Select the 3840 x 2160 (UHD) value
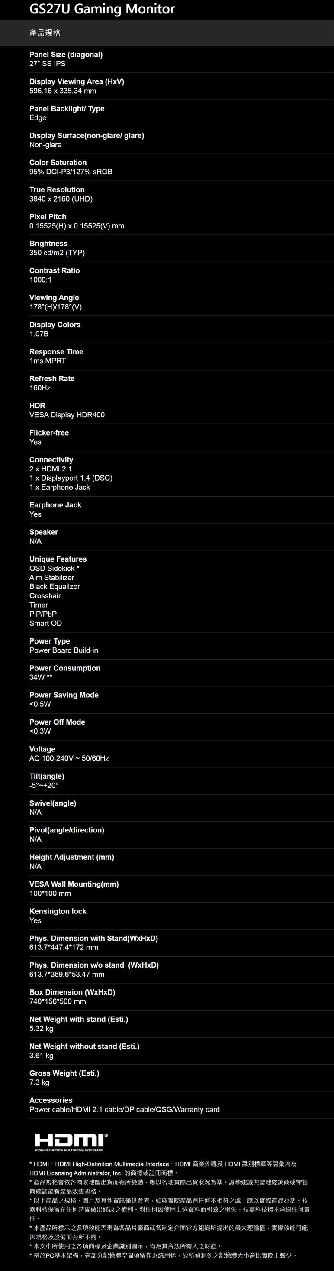Screen dimensions: 334x1271 (61, 199)
